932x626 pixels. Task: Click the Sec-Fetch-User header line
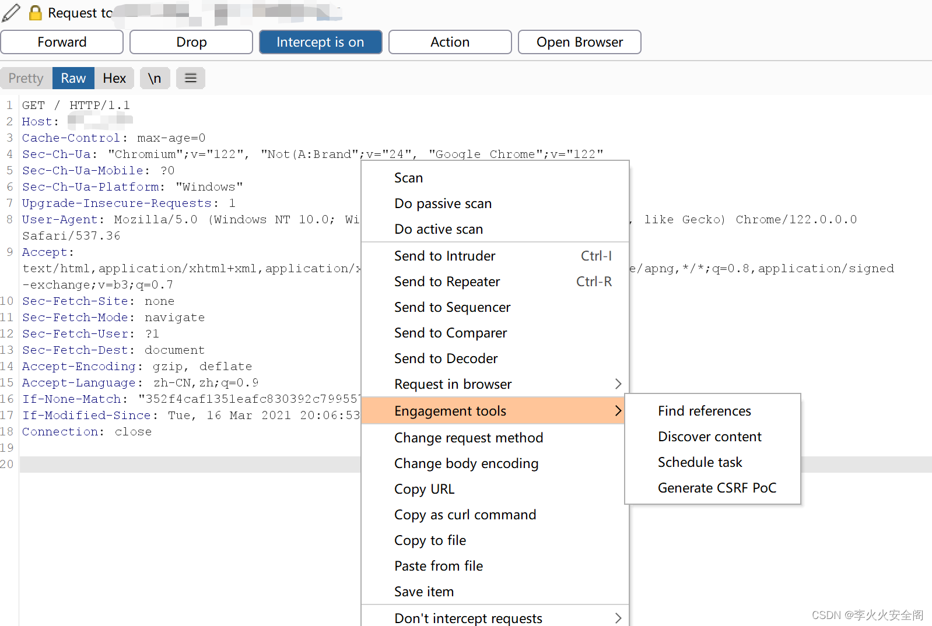(90, 334)
